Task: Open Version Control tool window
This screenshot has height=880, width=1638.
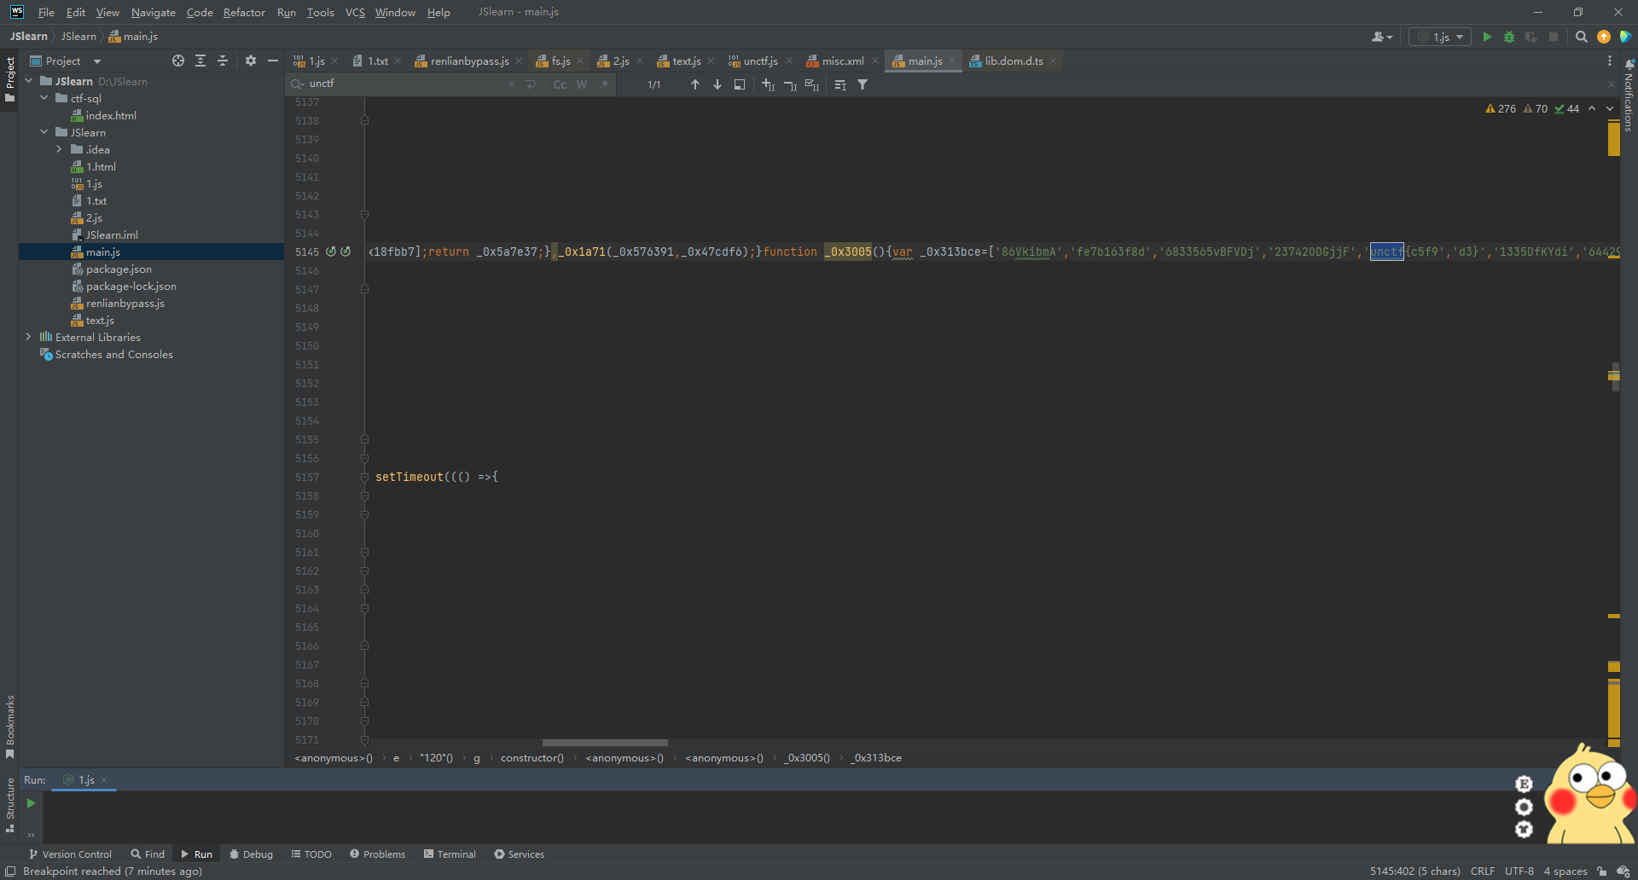Action: pos(70,854)
